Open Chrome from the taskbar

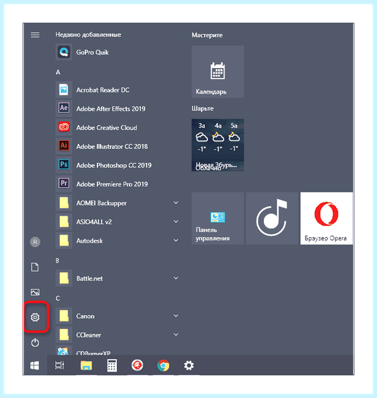tap(163, 365)
